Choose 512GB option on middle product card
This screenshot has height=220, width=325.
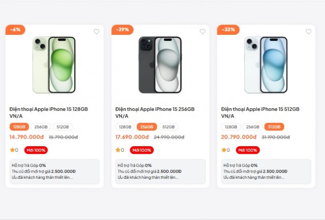(x=168, y=127)
